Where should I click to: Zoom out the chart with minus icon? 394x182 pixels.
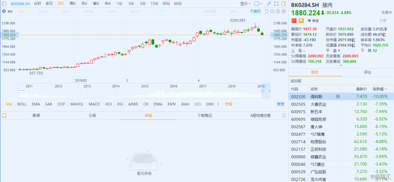pyautogui.click(x=273, y=11)
